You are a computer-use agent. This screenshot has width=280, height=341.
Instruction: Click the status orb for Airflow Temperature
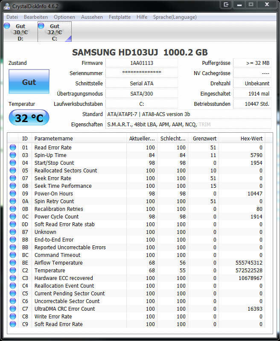click(13, 262)
